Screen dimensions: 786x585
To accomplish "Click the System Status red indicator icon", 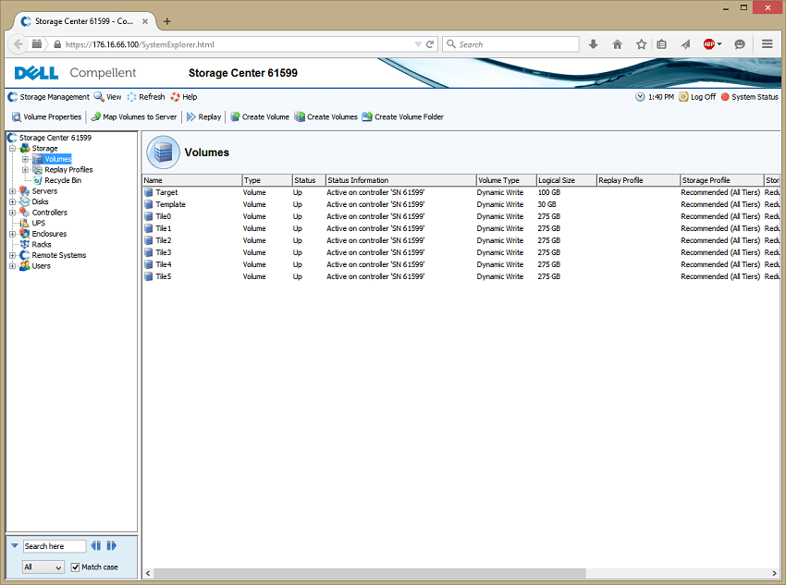I will point(725,97).
